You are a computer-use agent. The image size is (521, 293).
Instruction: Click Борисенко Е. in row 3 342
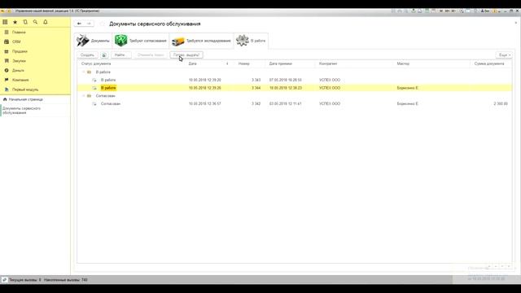(408, 103)
